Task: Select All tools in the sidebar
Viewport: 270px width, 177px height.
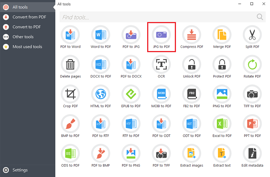Action: click(28, 7)
